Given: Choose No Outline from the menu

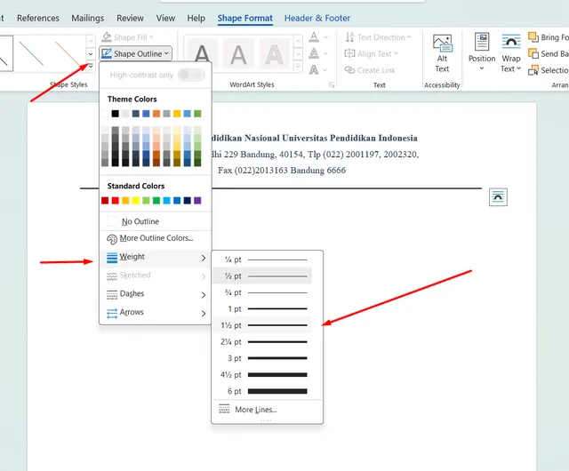Looking at the screenshot, I should click(140, 221).
